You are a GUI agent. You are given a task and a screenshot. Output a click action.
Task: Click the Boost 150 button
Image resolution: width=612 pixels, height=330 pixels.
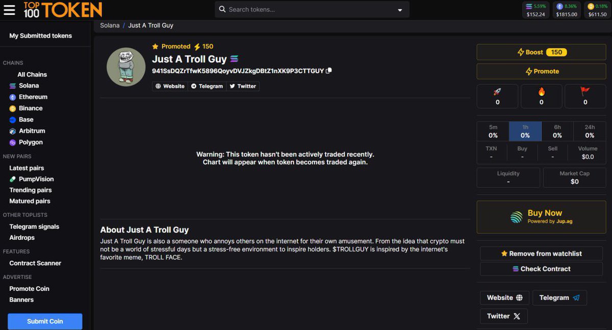(x=542, y=52)
